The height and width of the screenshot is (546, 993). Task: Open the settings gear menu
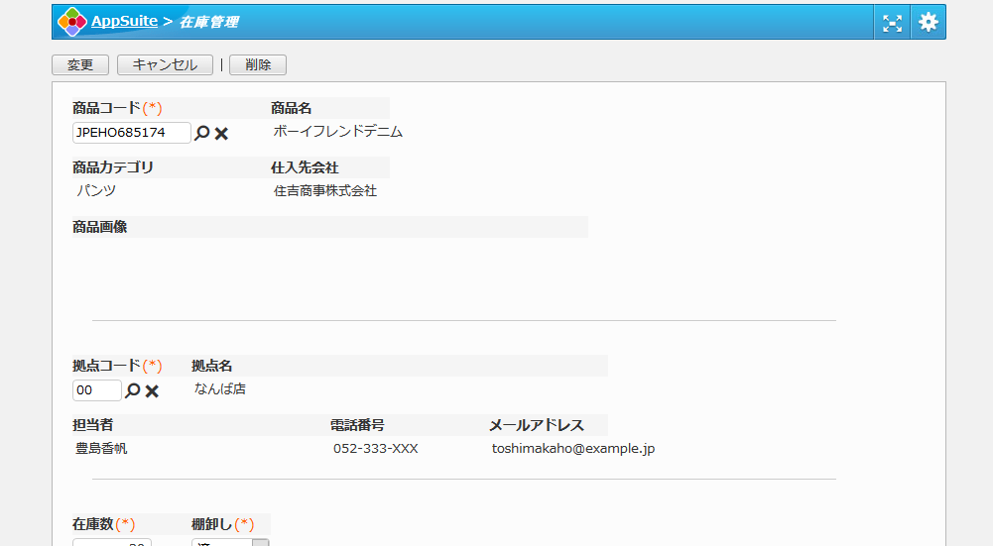coord(928,22)
